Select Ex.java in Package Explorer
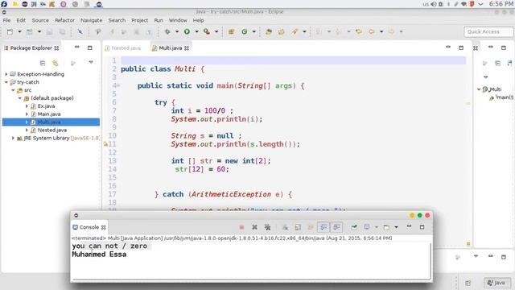Viewport: 515px width, 290px height. coord(46,106)
